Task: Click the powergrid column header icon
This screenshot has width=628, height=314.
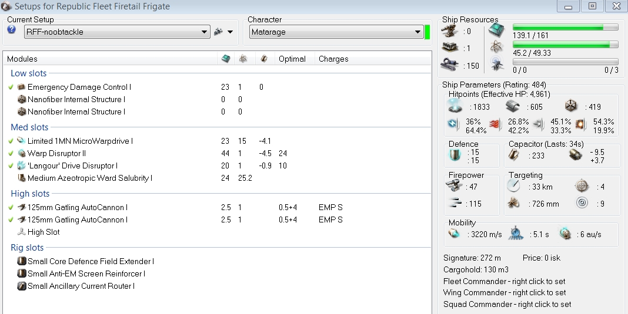Action: pyautogui.click(x=243, y=59)
